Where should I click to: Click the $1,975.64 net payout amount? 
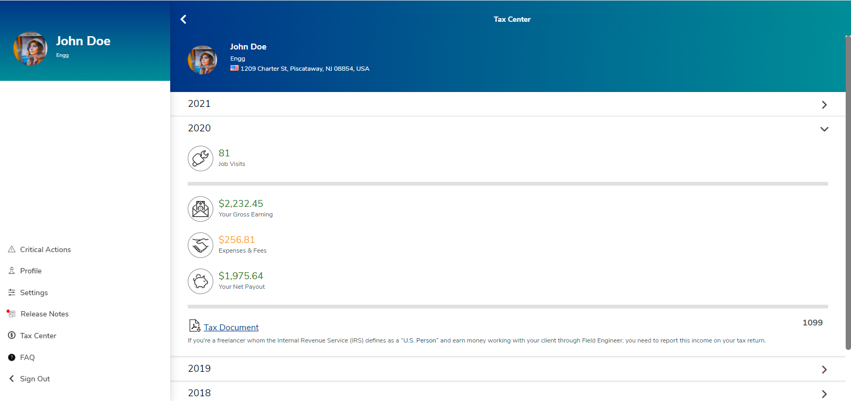point(241,276)
